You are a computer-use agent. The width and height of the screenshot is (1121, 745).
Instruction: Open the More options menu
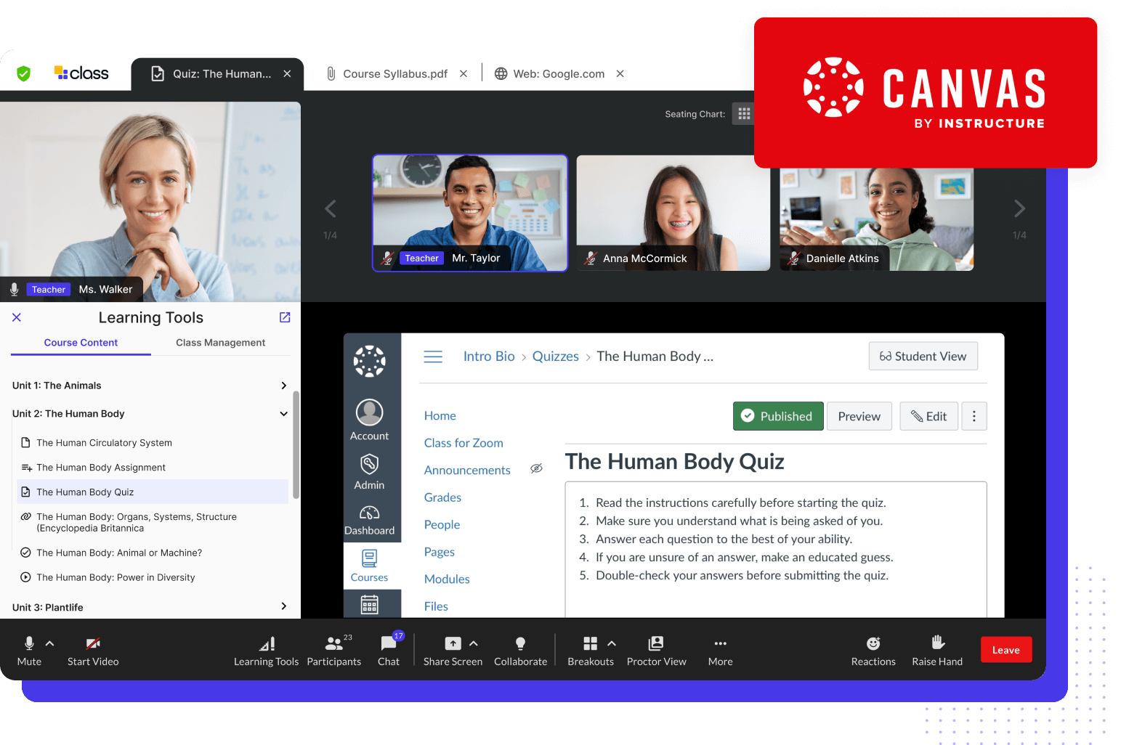pyautogui.click(x=720, y=651)
